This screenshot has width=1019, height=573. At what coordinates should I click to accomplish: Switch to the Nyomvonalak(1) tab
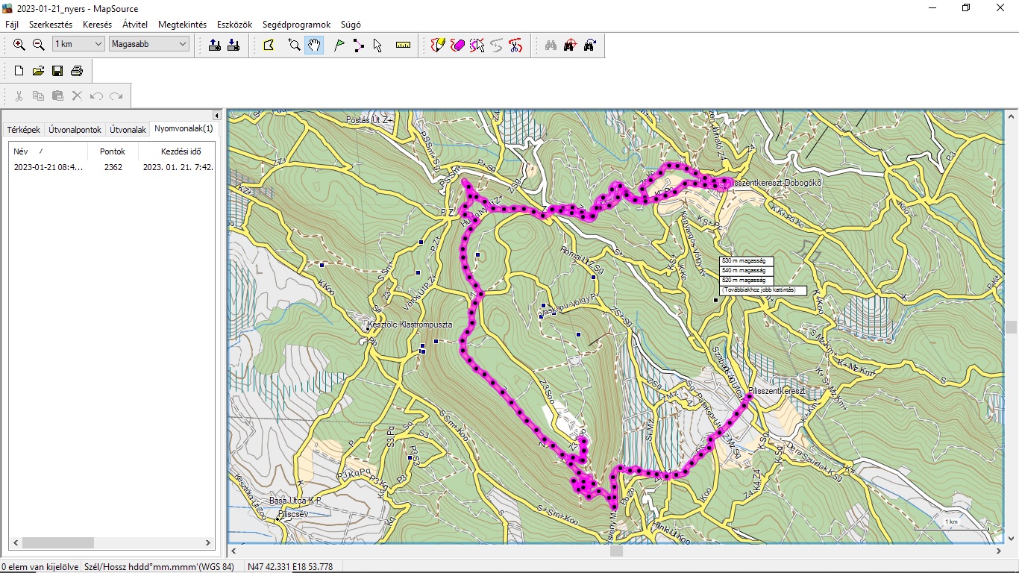click(184, 128)
